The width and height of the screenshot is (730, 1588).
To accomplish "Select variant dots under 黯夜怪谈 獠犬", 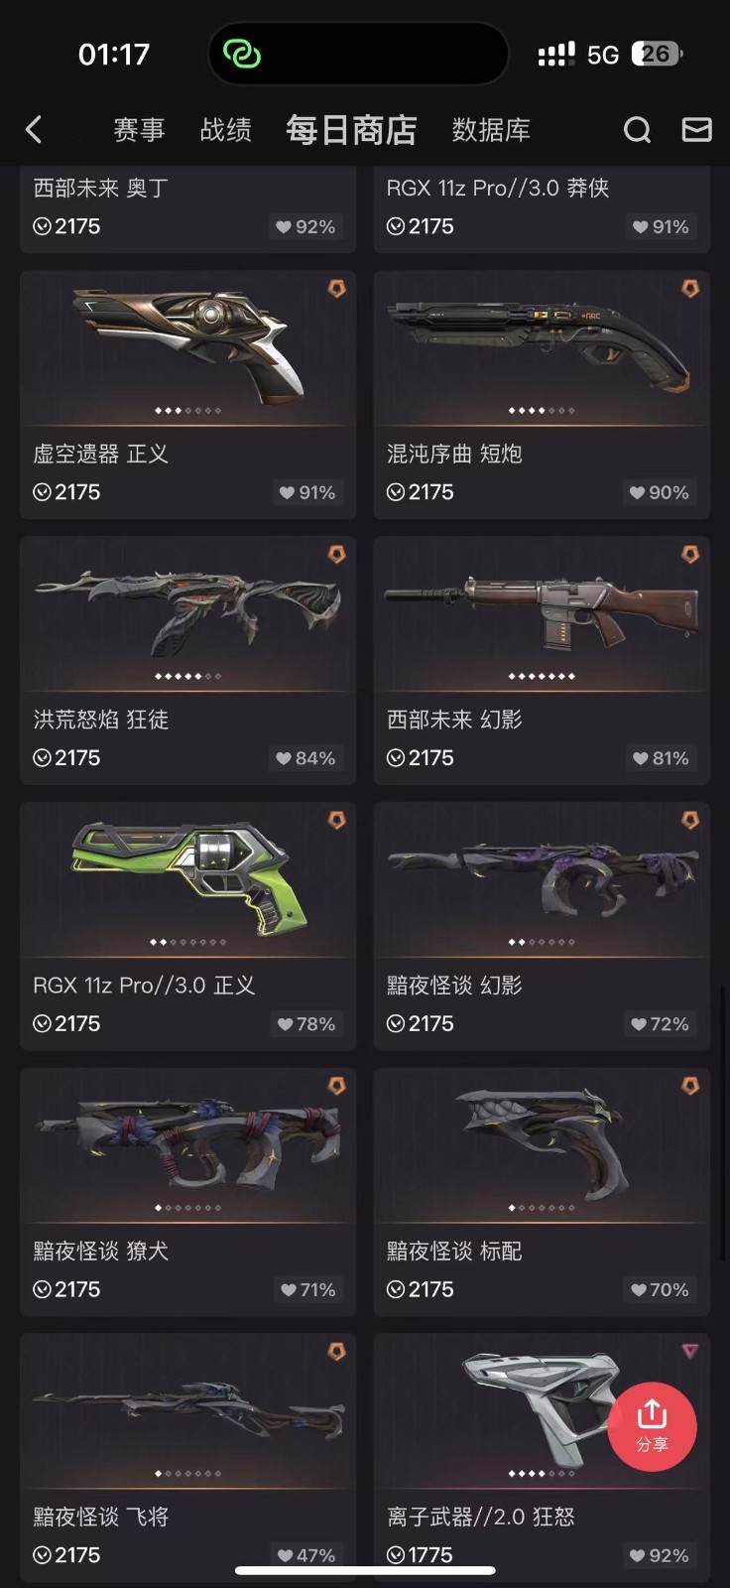I will coord(188,1208).
